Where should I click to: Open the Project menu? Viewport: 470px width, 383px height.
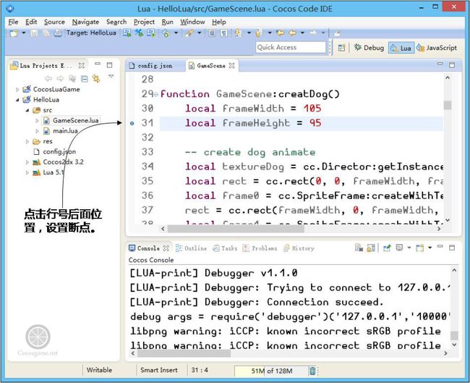pyautogui.click(x=144, y=22)
